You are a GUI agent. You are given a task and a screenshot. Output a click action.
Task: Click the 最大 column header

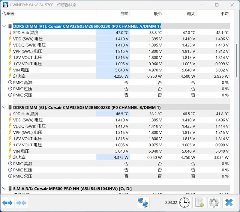click(191, 13)
